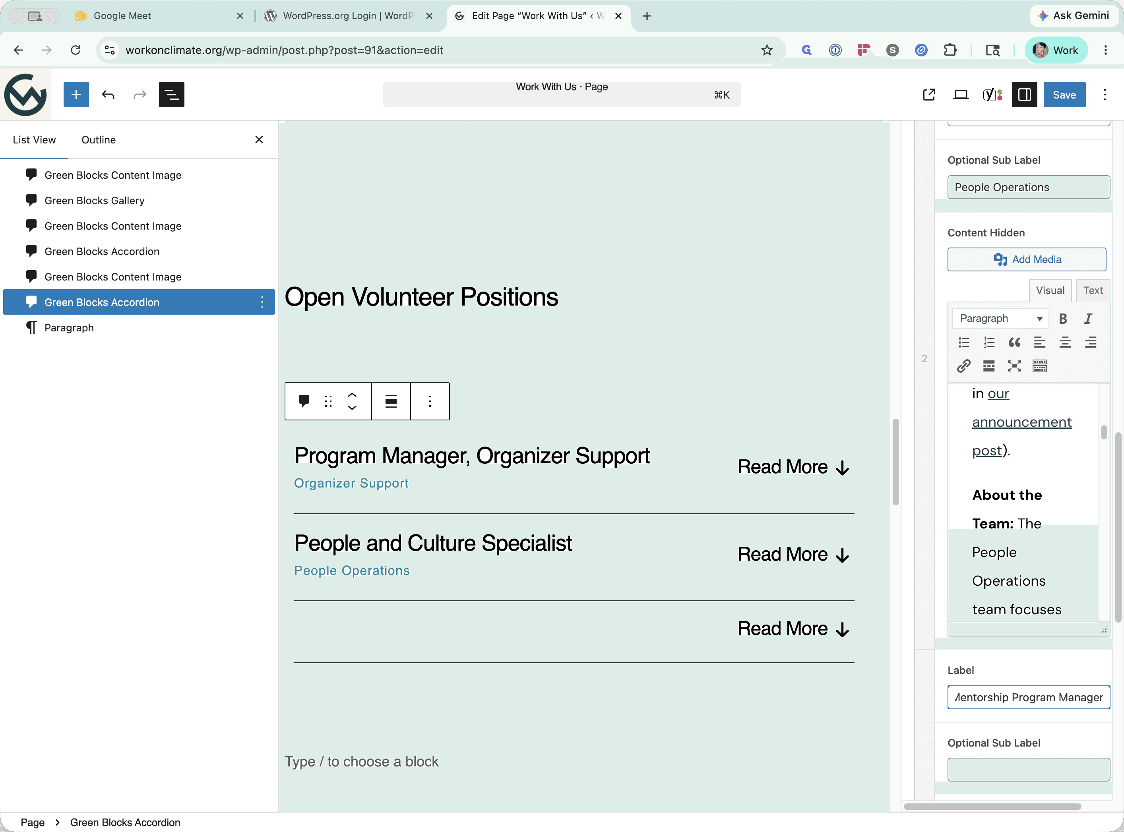Open the Paragraph format dropdown
Image resolution: width=1124 pixels, height=832 pixels.
click(x=1000, y=318)
